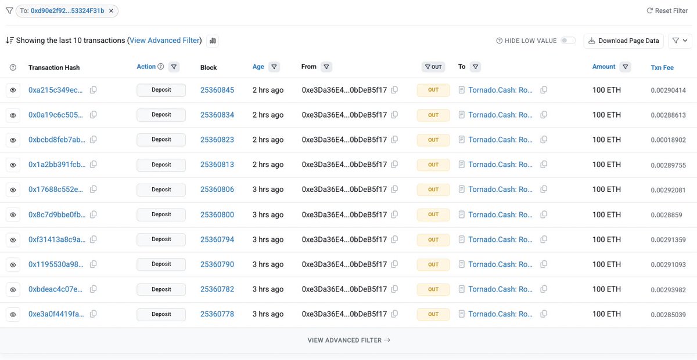The image size is (697, 360).
Task: Open the To column filter
Action: 476,67
